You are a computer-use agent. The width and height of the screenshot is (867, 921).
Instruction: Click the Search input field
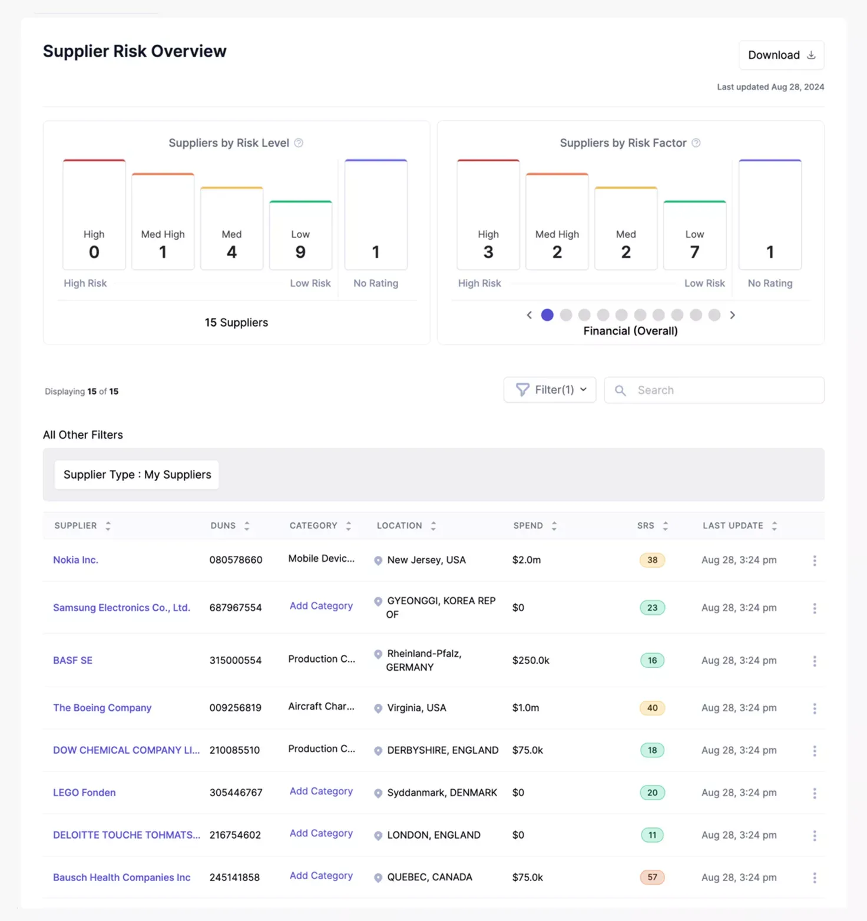coord(724,390)
